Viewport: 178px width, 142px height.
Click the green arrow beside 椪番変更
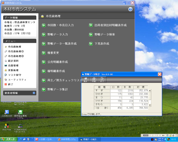coord(44,53)
